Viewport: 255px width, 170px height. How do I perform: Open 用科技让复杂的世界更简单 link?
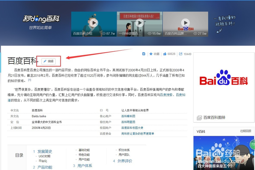138,134
